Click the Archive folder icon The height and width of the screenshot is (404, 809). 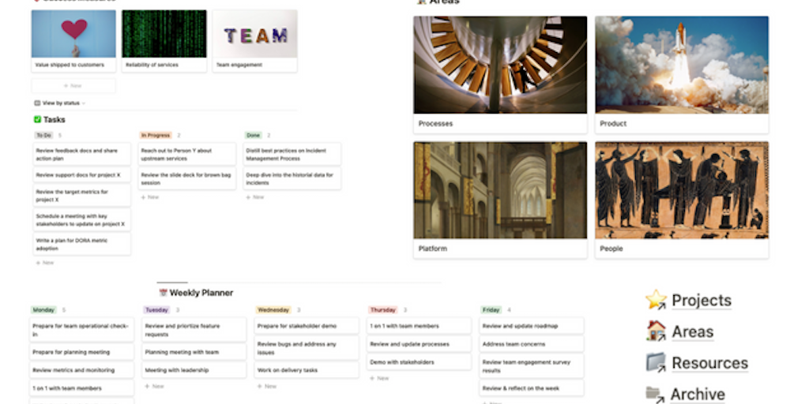(x=655, y=395)
